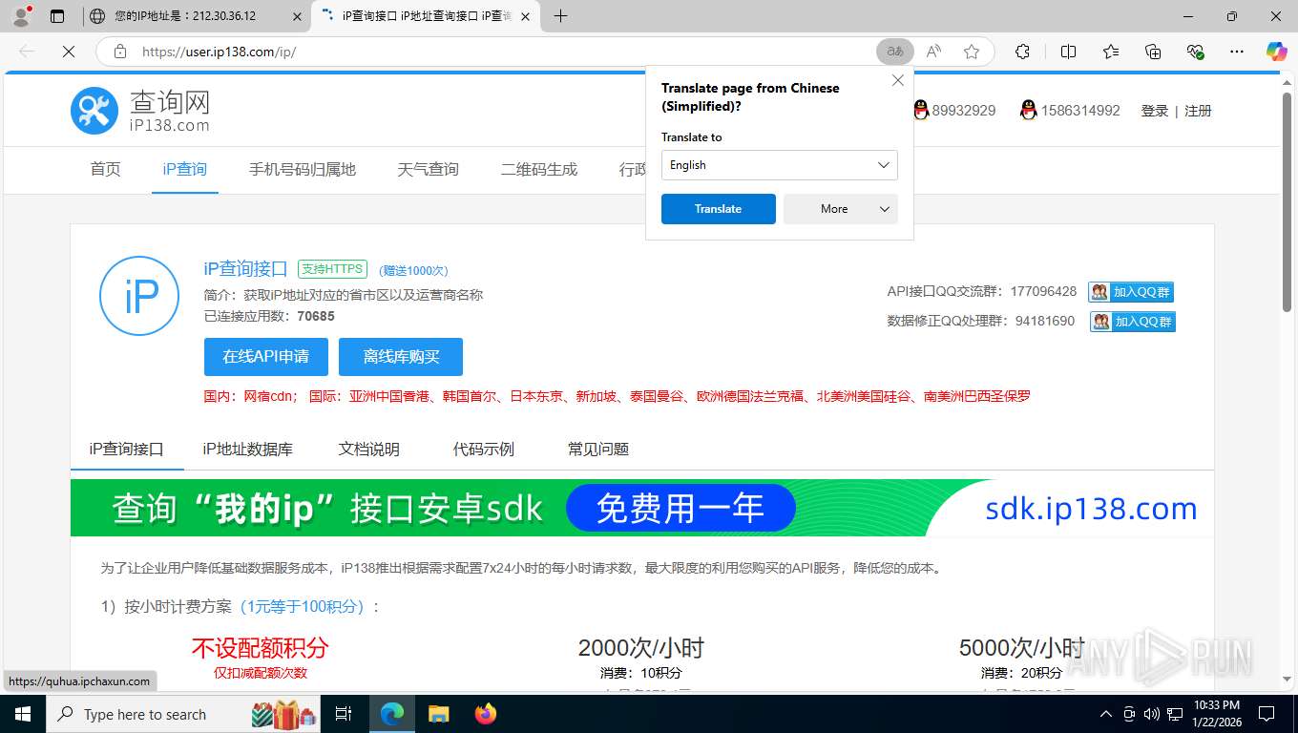Image resolution: width=1298 pixels, height=733 pixels.
Task: Close the Translate page popup
Action: (897, 81)
